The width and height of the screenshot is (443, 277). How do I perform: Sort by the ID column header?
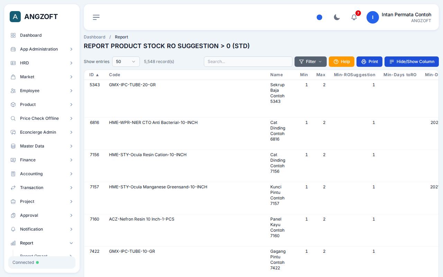point(94,75)
